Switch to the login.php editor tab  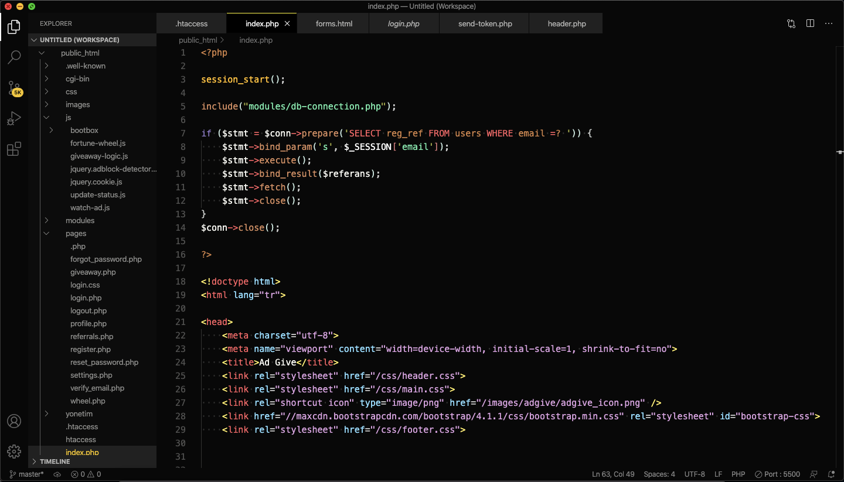pyautogui.click(x=404, y=23)
